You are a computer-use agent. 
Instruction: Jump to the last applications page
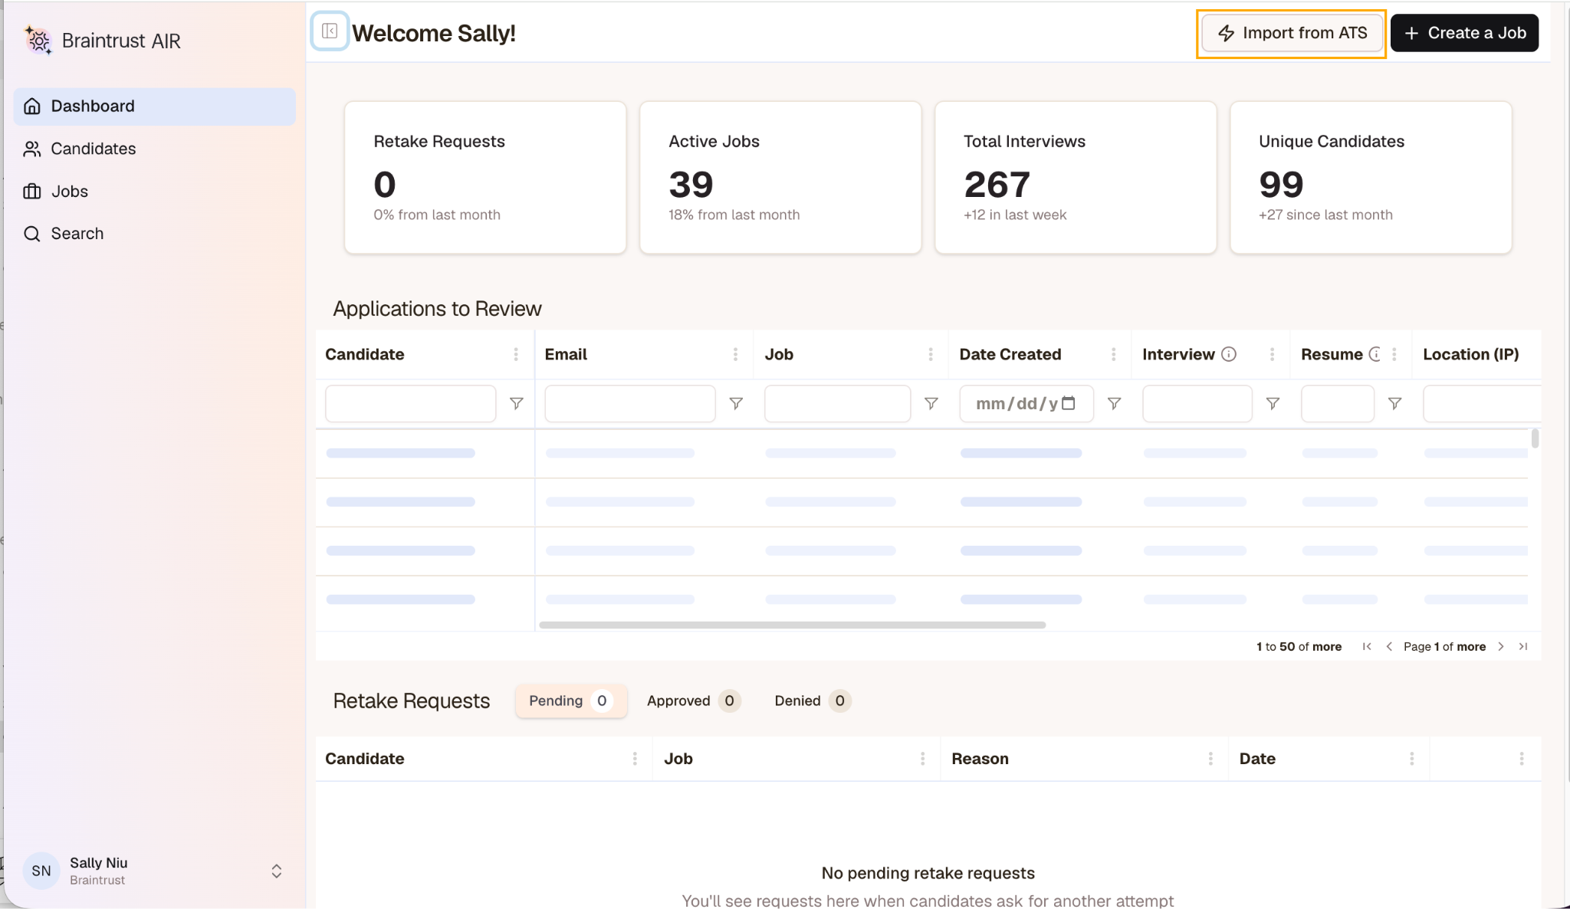[x=1523, y=646]
